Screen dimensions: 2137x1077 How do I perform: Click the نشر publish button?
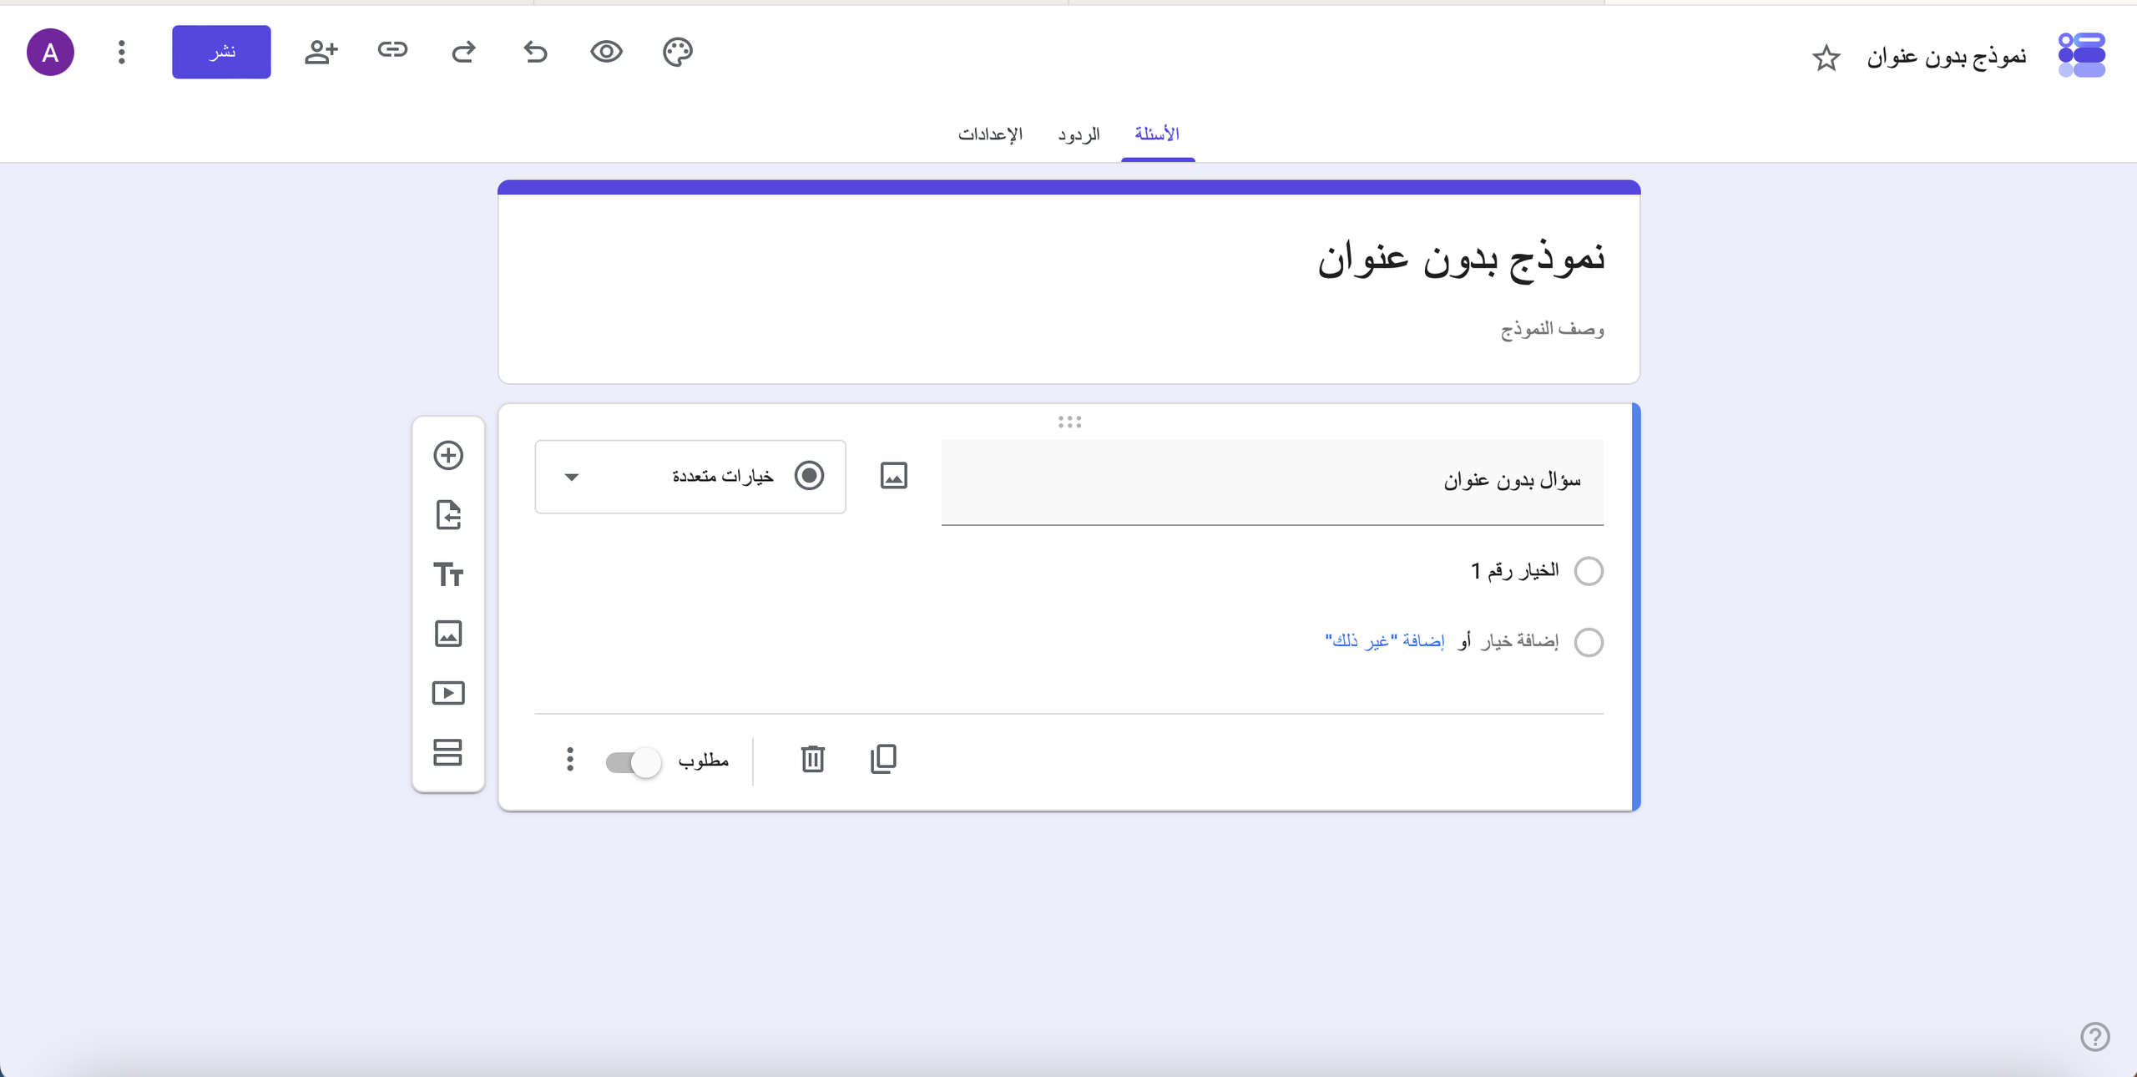click(221, 52)
